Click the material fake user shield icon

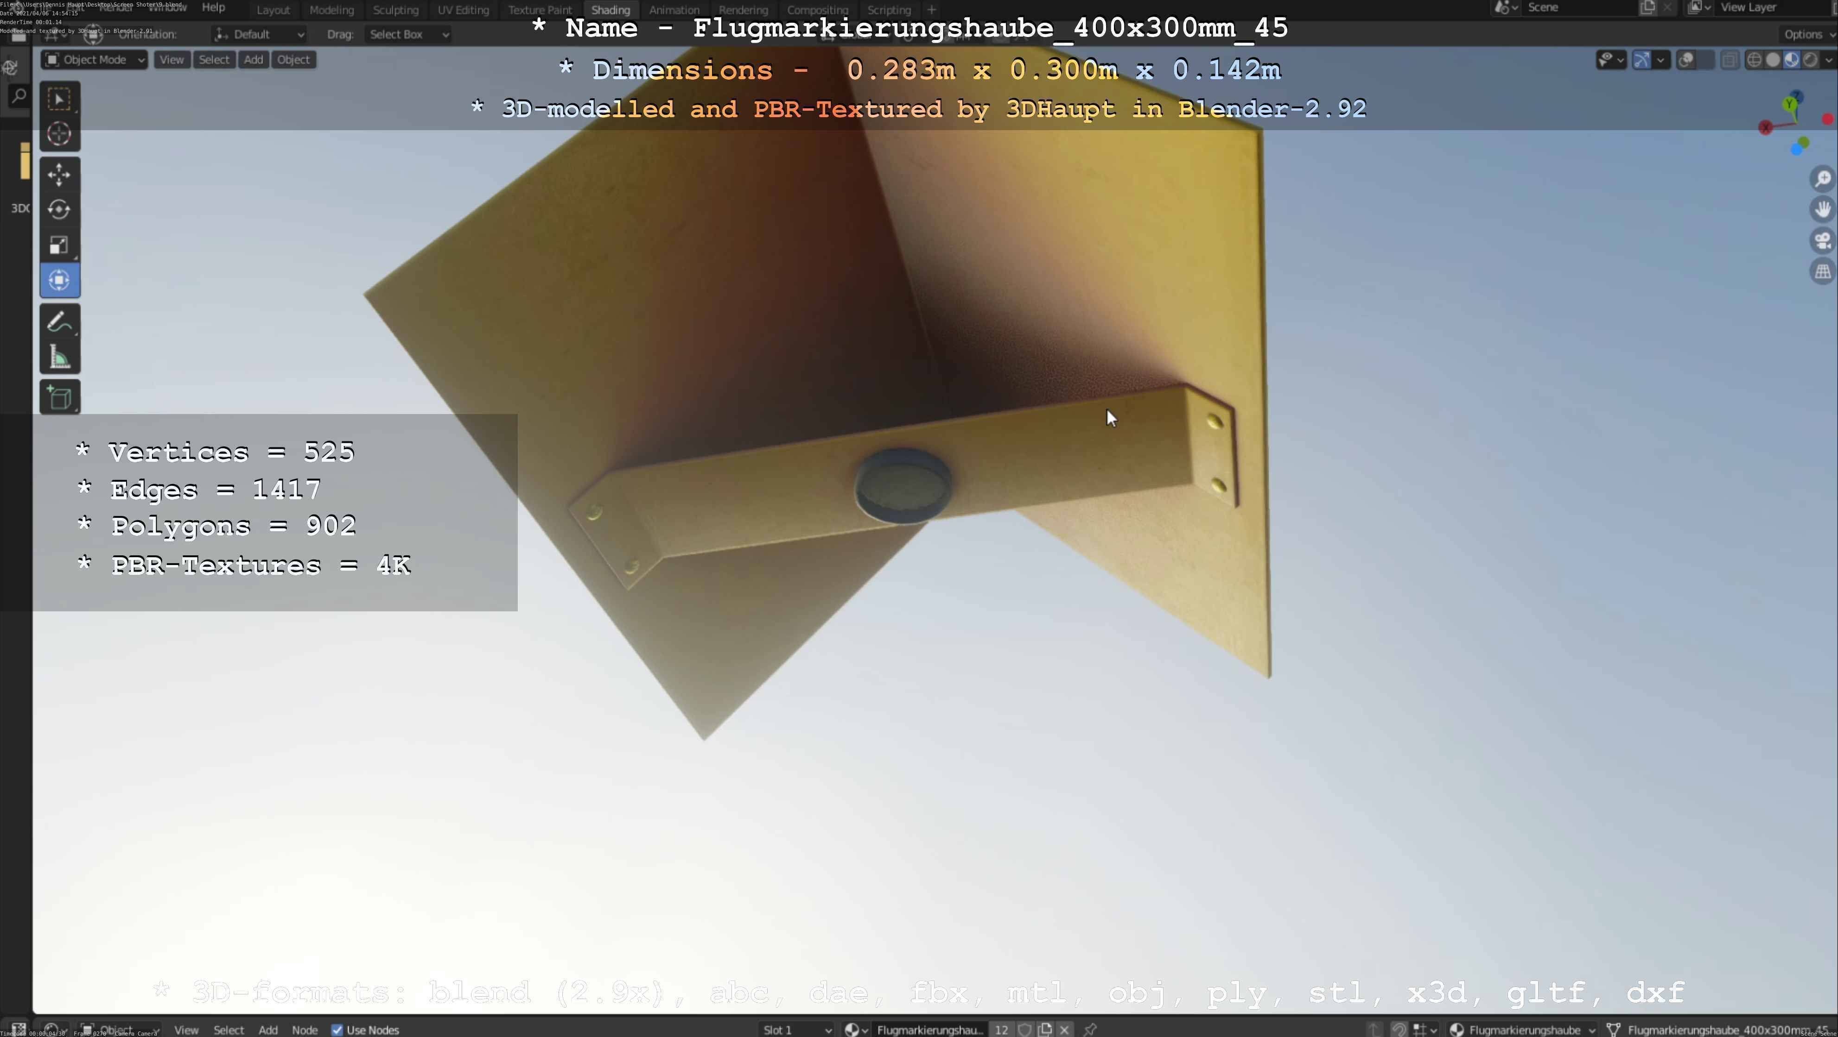pos(1024,1029)
